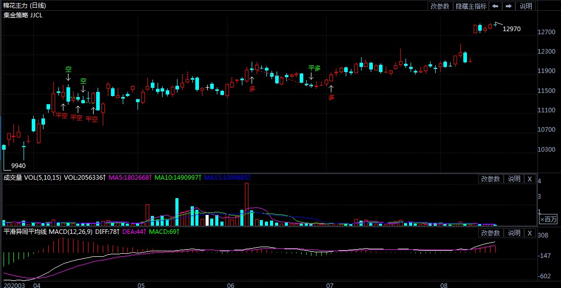Click the 06 month marker on time axis
Image resolution: width=561 pixels, height=288 pixels.
click(230, 285)
